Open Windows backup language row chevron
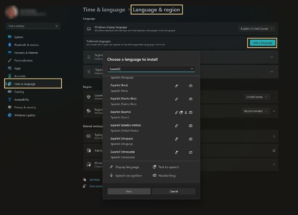Image resolution: width=298 pixels, height=215 pixels. click(x=274, y=164)
